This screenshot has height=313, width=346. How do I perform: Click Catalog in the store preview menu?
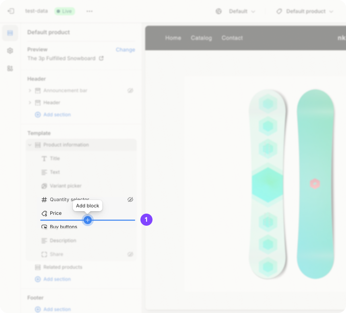click(x=201, y=38)
